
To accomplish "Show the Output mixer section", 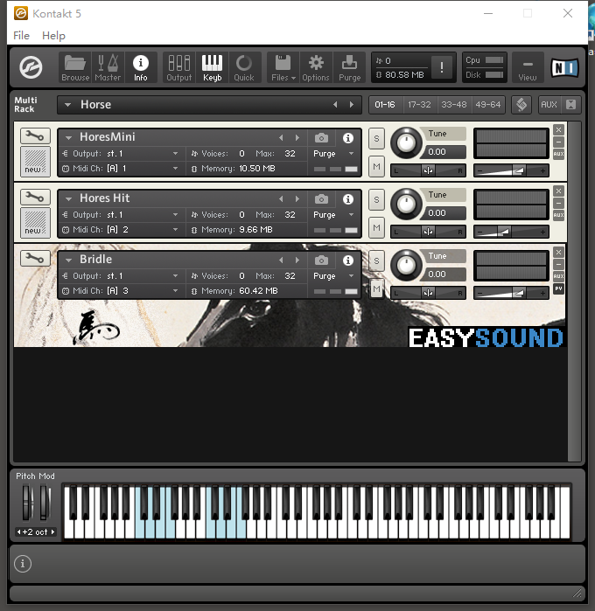I will pos(179,67).
